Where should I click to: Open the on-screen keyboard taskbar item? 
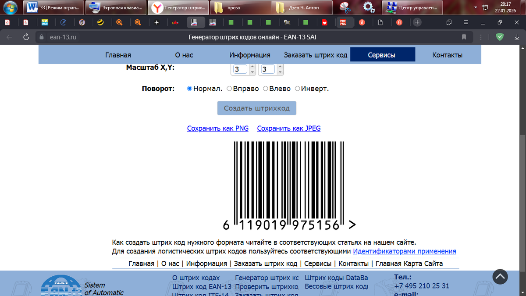tap(115, 7)
